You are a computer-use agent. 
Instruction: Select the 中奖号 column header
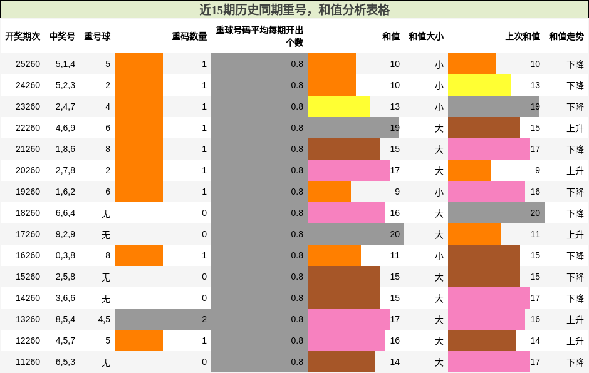point(63,36)
